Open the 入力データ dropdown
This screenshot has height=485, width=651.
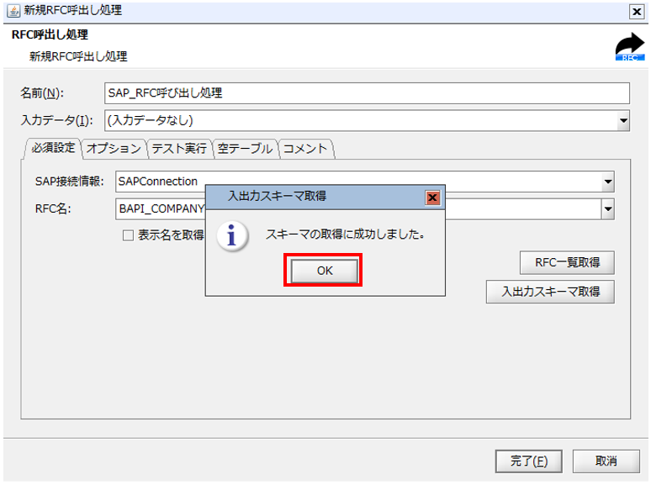click(x=623, y=120)
